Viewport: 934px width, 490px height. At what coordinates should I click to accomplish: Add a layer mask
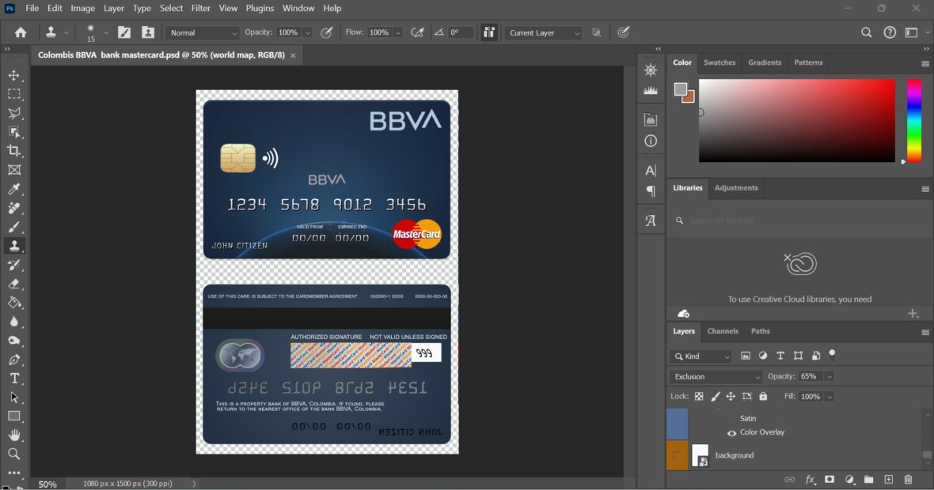coord(830,479)
